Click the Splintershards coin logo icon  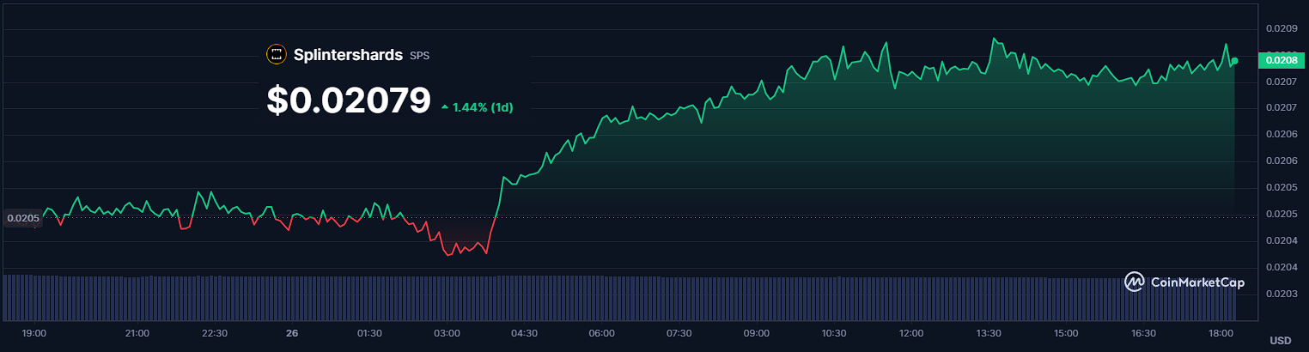pos(276,55)
